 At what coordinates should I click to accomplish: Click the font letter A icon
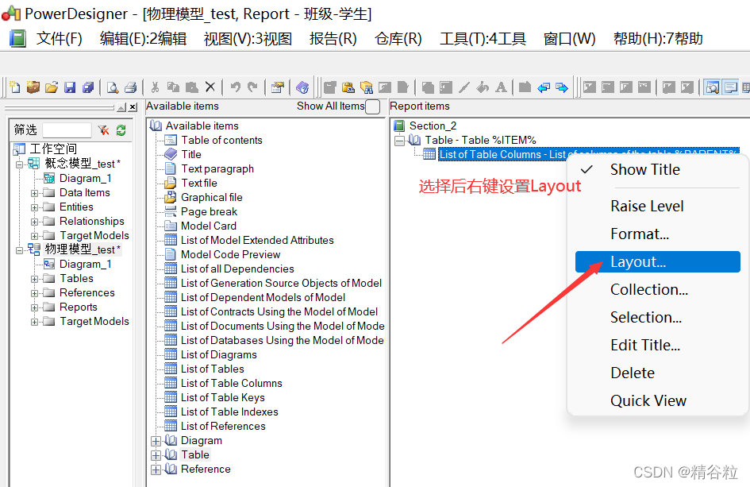click(x=501, y=87)
